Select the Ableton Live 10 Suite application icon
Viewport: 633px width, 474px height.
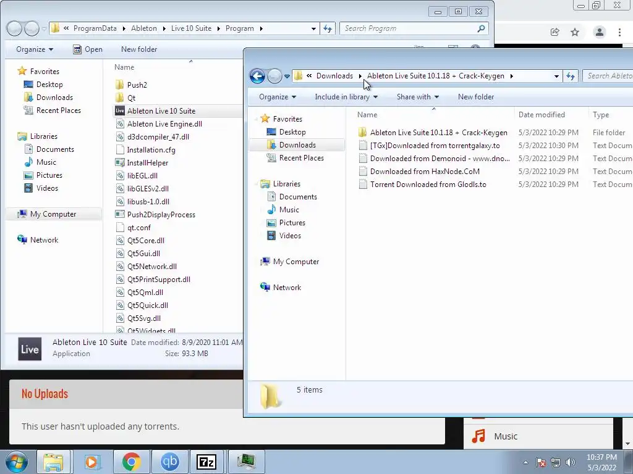[x=120, y=110]
